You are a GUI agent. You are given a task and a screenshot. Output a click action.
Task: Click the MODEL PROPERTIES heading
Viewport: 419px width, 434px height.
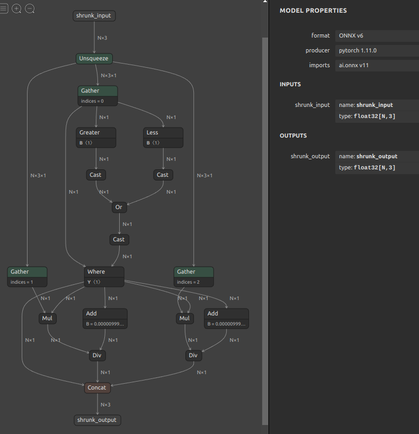[x=313, y=11]
